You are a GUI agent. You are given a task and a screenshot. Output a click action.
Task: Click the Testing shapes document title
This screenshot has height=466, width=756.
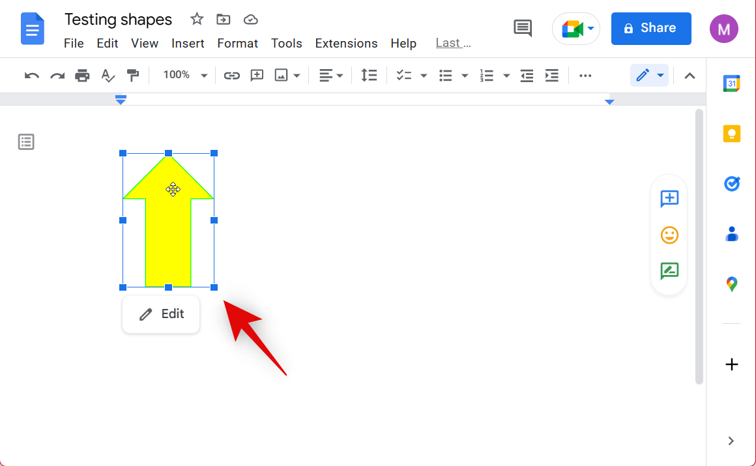[118, 20]
